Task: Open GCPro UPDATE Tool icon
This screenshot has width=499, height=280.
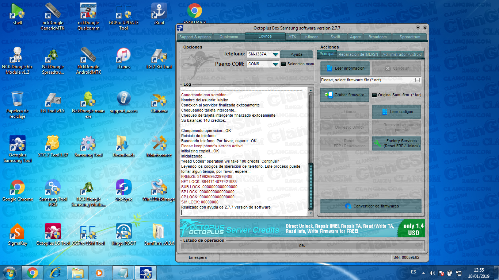Action: (x=123, y=16)
